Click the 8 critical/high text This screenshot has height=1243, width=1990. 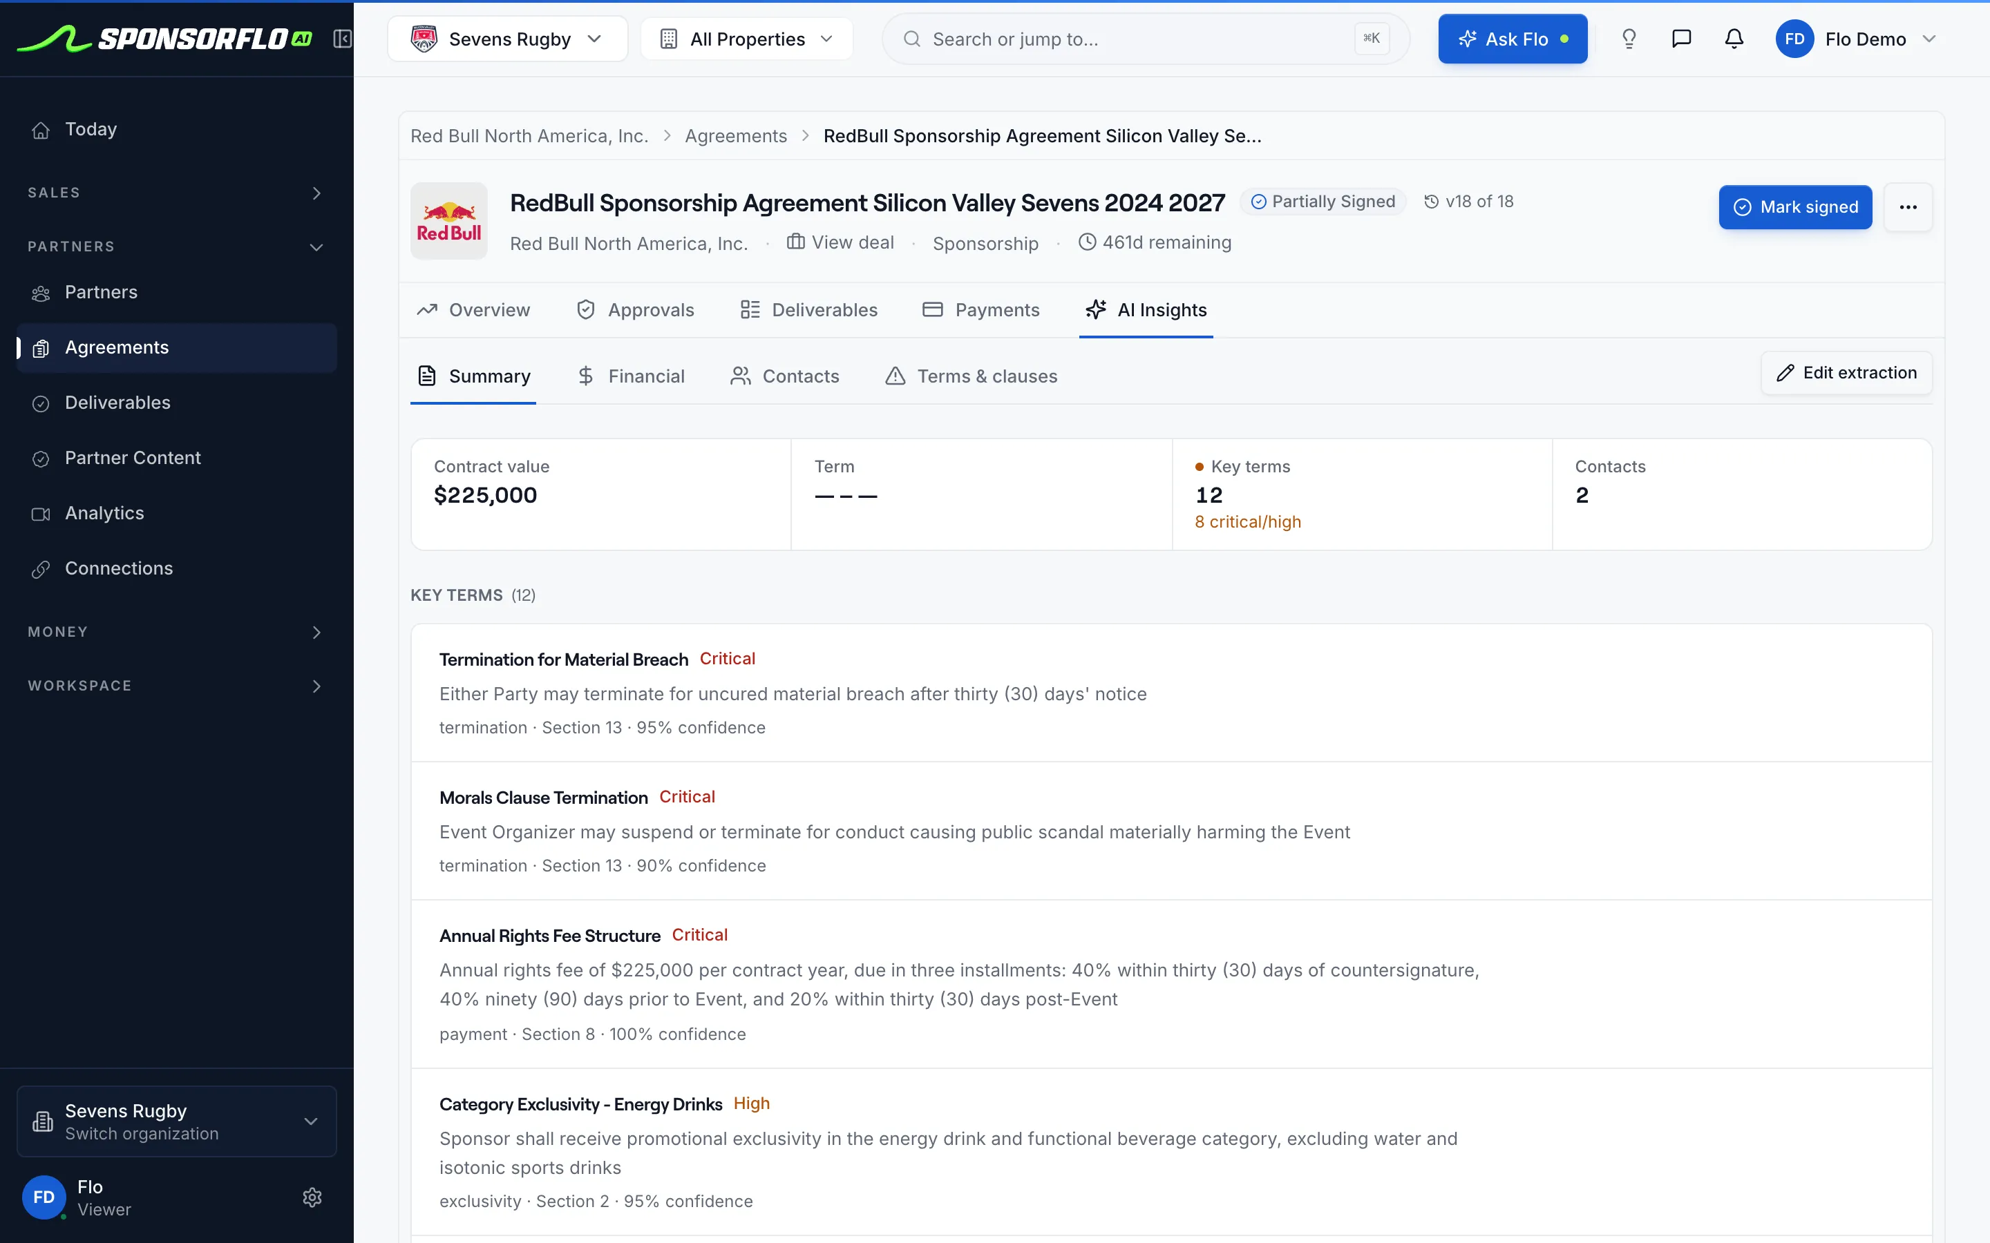1247,522
